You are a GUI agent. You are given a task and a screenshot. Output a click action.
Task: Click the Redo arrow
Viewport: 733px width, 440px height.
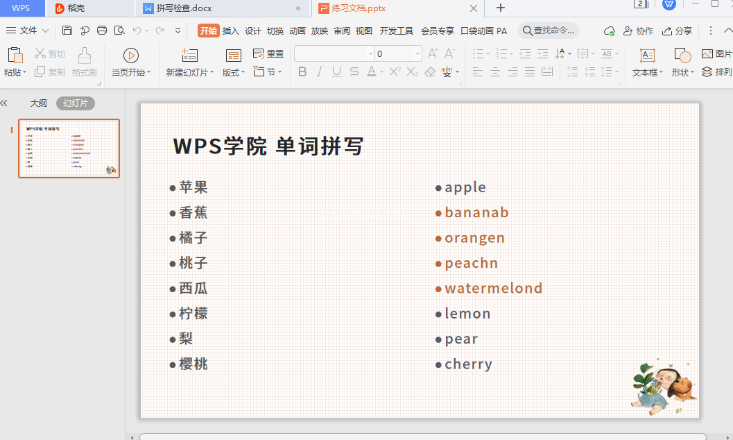[159, 31]
